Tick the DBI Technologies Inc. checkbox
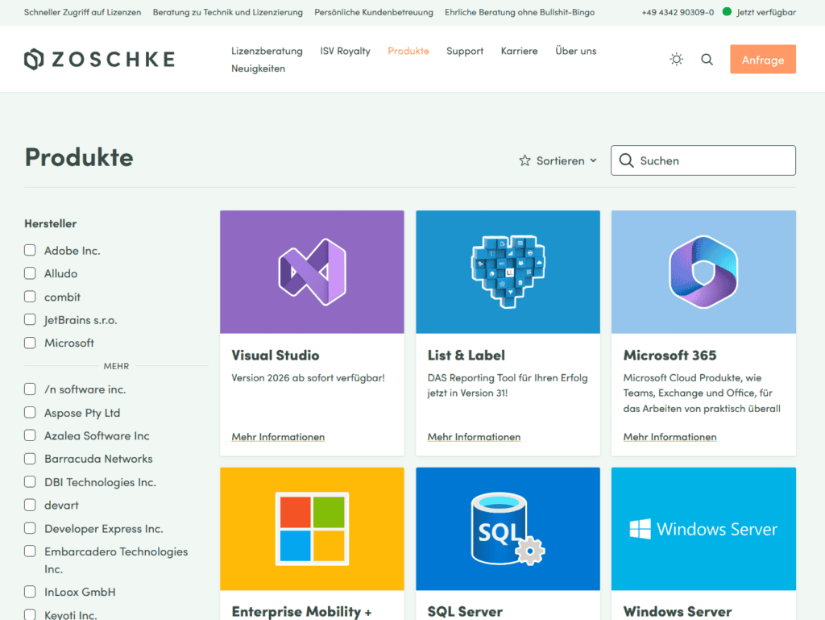The height and width of the screenshot is (620, 825). click(x=30, y=481)
